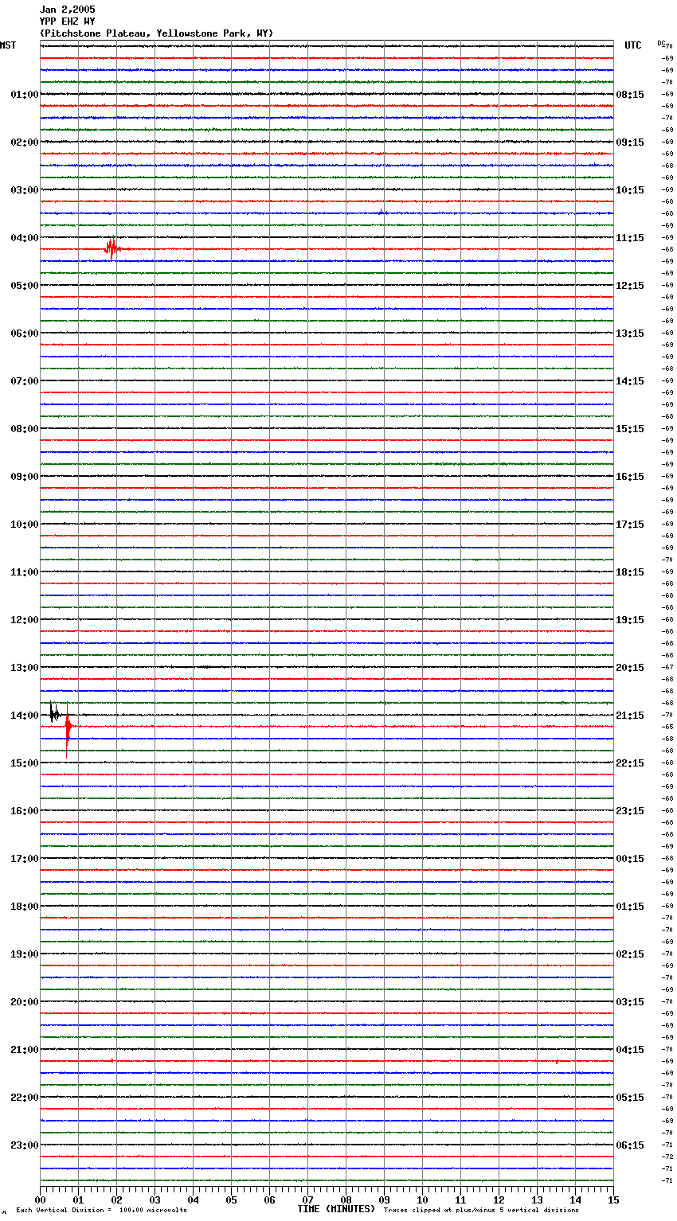The height and width of the screenshot is (1221, 677).
Task: Click the black seismic burst at 14:00
Action: point(54,713)
